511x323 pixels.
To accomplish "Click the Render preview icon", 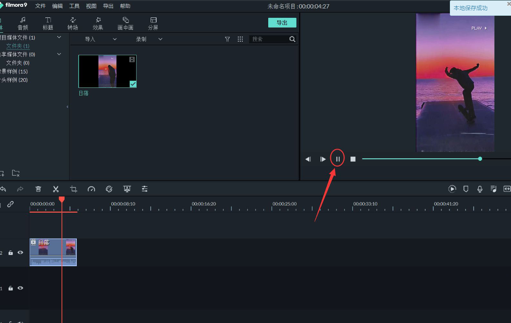I will pos(452,189).
